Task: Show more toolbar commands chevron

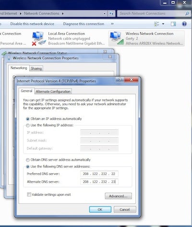Action: coord(112,24)
